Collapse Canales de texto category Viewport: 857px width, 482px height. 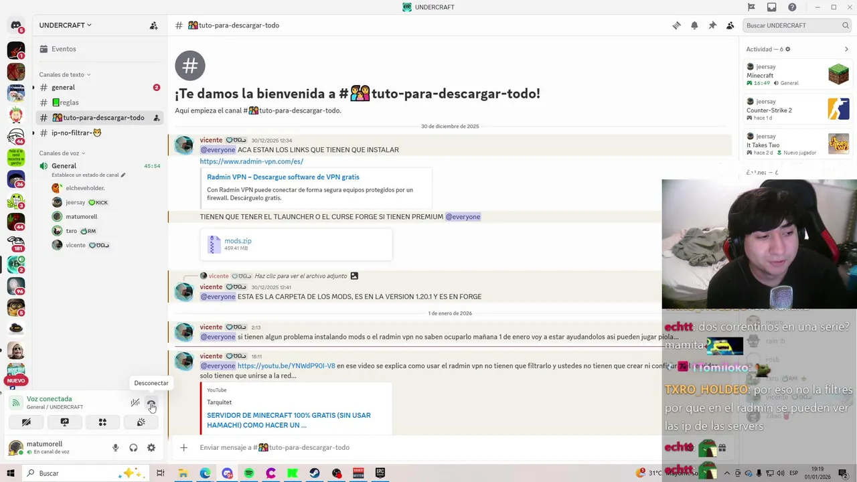click(64, 74)
